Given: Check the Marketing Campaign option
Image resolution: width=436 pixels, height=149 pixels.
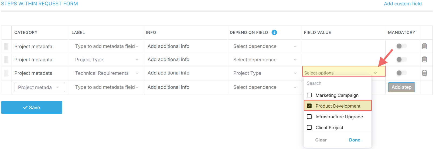Looking at the screenshot, I should coord(309,95).
